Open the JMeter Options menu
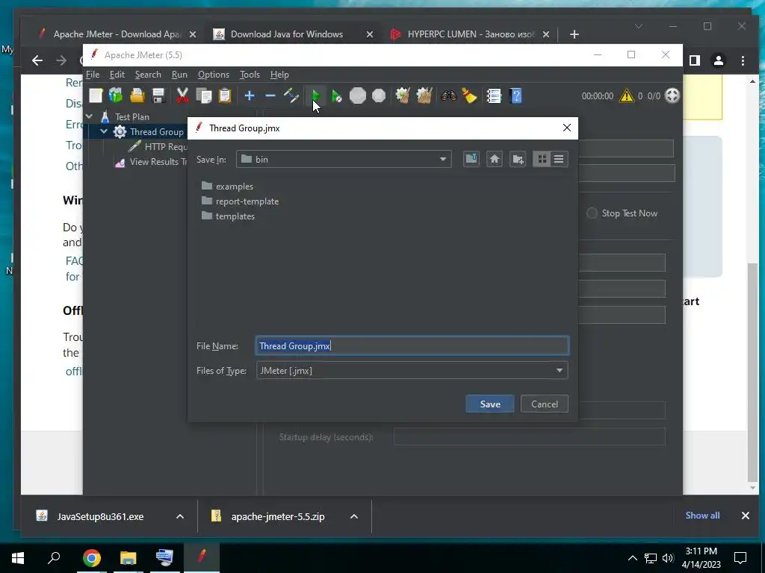This screenshot has width=765, height=573. (x=214, y=75)
